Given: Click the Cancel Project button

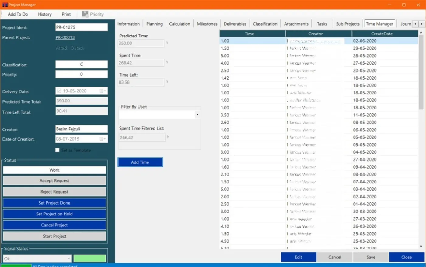Looking at the screenshot, I should pos(54,225).
